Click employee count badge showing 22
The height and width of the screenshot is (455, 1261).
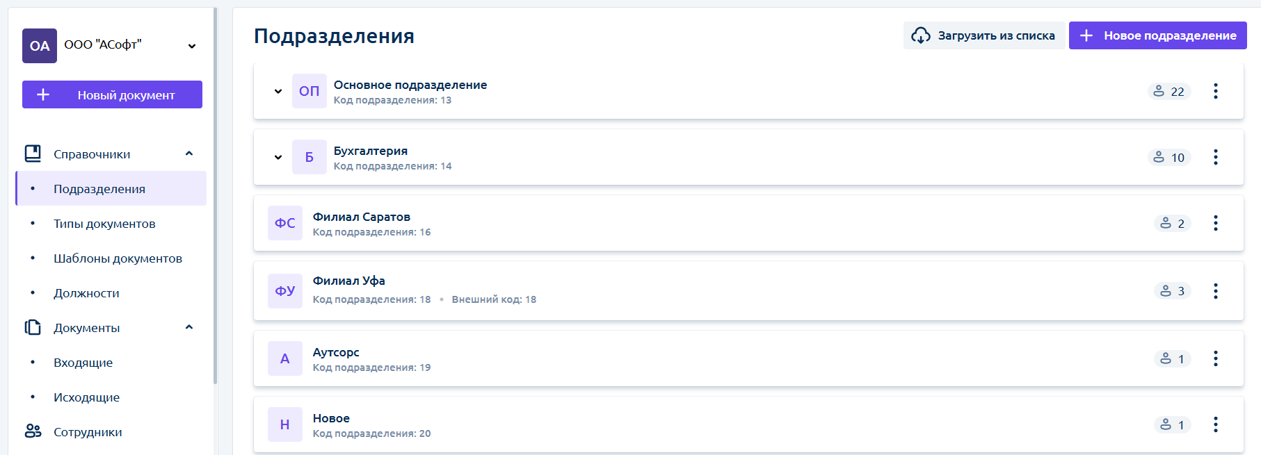[x=1169, y=91]
